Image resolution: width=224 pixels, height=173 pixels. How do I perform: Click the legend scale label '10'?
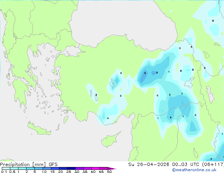[44, 172]
